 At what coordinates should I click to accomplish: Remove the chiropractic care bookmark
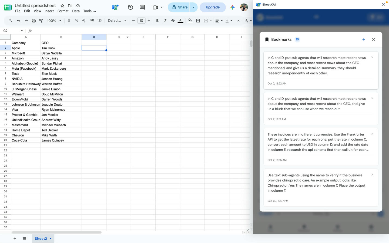click(x=372, y=175)
